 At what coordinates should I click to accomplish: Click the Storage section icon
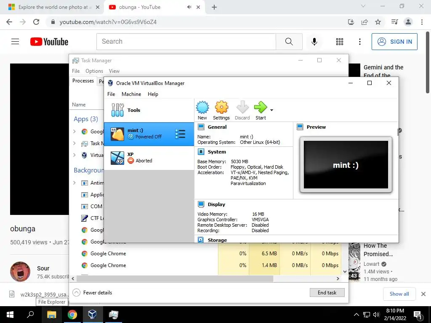coord(201,240)
